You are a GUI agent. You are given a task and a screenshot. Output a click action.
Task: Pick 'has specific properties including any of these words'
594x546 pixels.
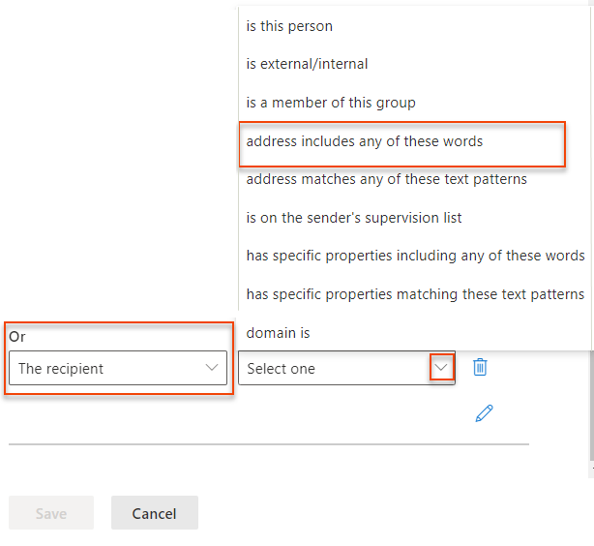415,256
